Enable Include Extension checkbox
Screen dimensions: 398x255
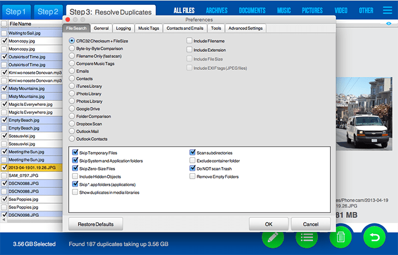(x=189, y=50)
